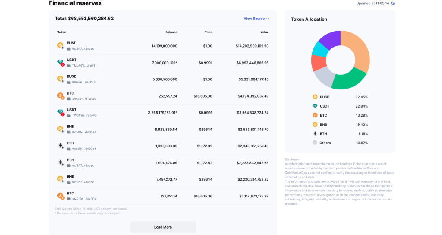
Task: Open the View Source dropdown
Action: click(x=256, y=19)
